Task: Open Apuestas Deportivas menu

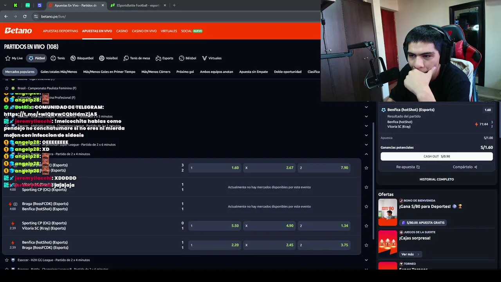Action: (60, 31)
